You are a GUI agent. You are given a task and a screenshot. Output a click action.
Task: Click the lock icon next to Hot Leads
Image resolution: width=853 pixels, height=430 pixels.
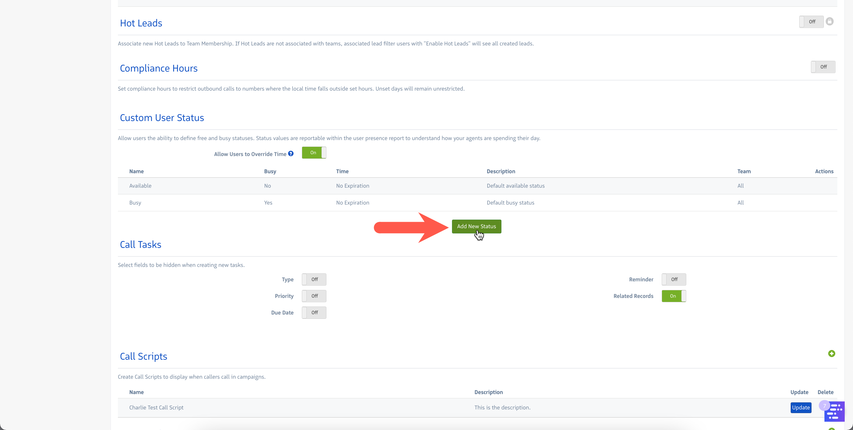(x=829, y=21)
